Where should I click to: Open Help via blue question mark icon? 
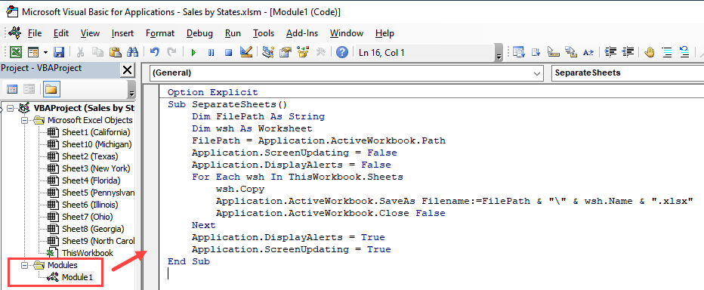coord(342,53)
